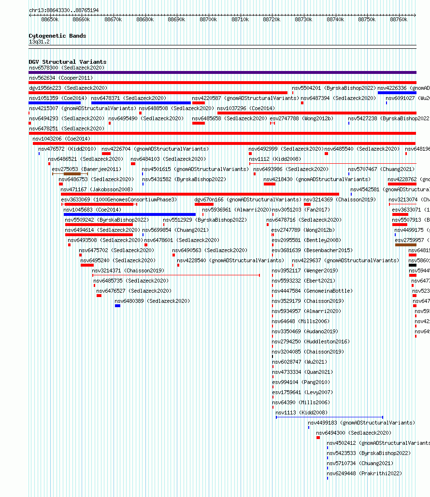Image resolution: width=430 pixels, height=497 pixels.
Task: Click the blue nsv1045683 (Coe2014) bar
Action: tap(129, 214)
